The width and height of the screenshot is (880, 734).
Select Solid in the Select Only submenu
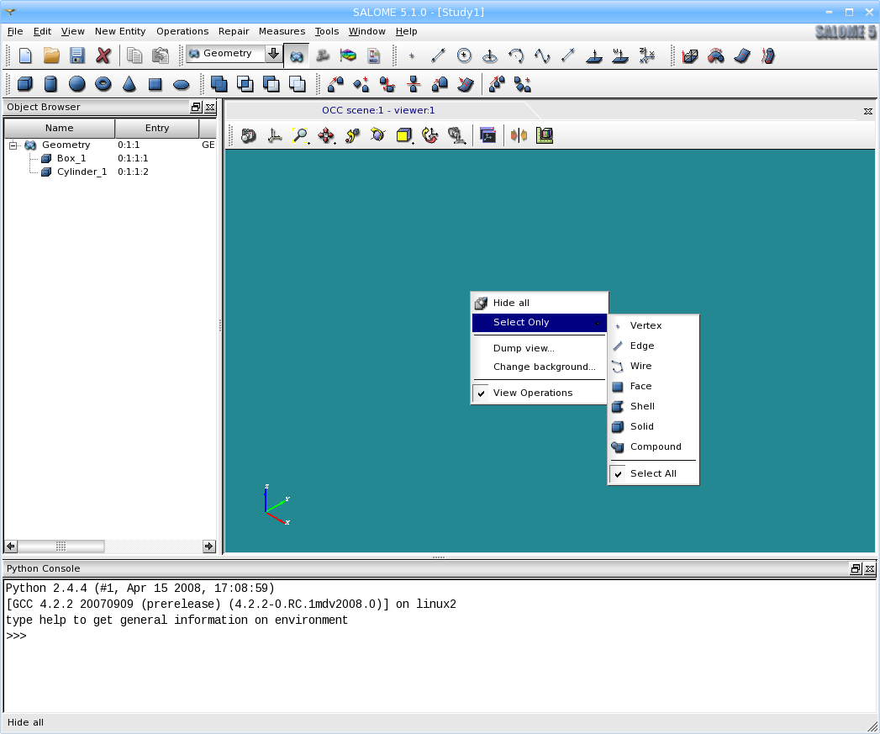[x=653, y=427]
